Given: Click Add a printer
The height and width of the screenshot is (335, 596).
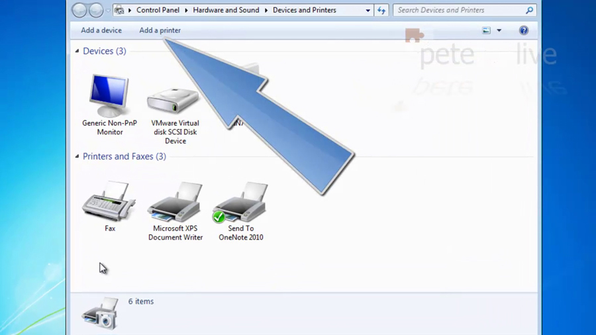Looking at the screenshot, I should pos(160,30).
